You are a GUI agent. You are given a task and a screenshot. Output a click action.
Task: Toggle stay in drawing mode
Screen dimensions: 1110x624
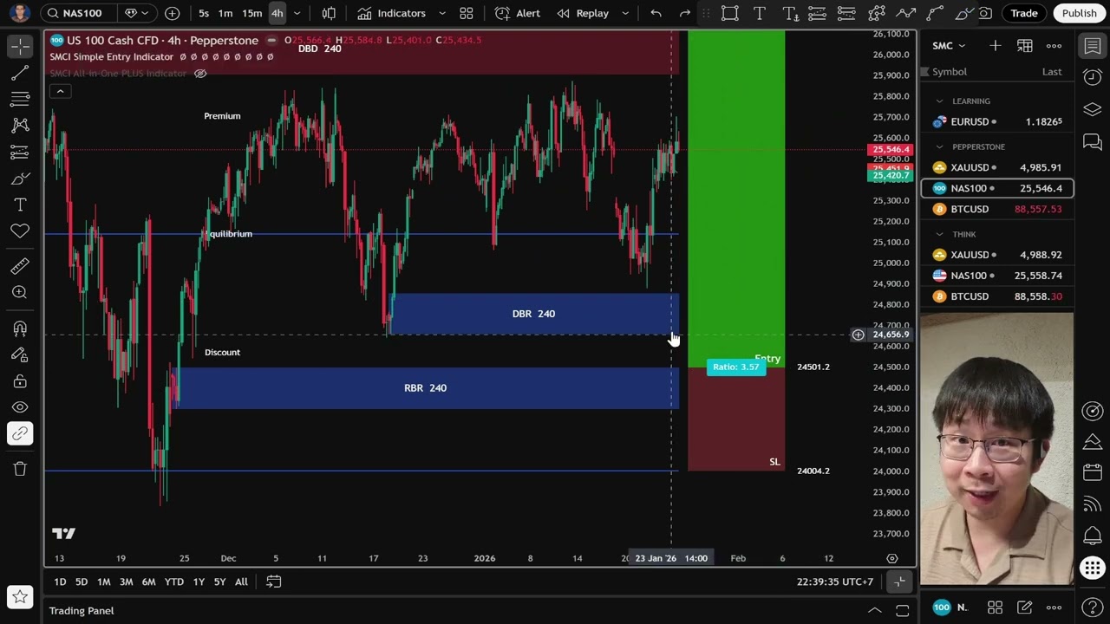click(20, 354)
